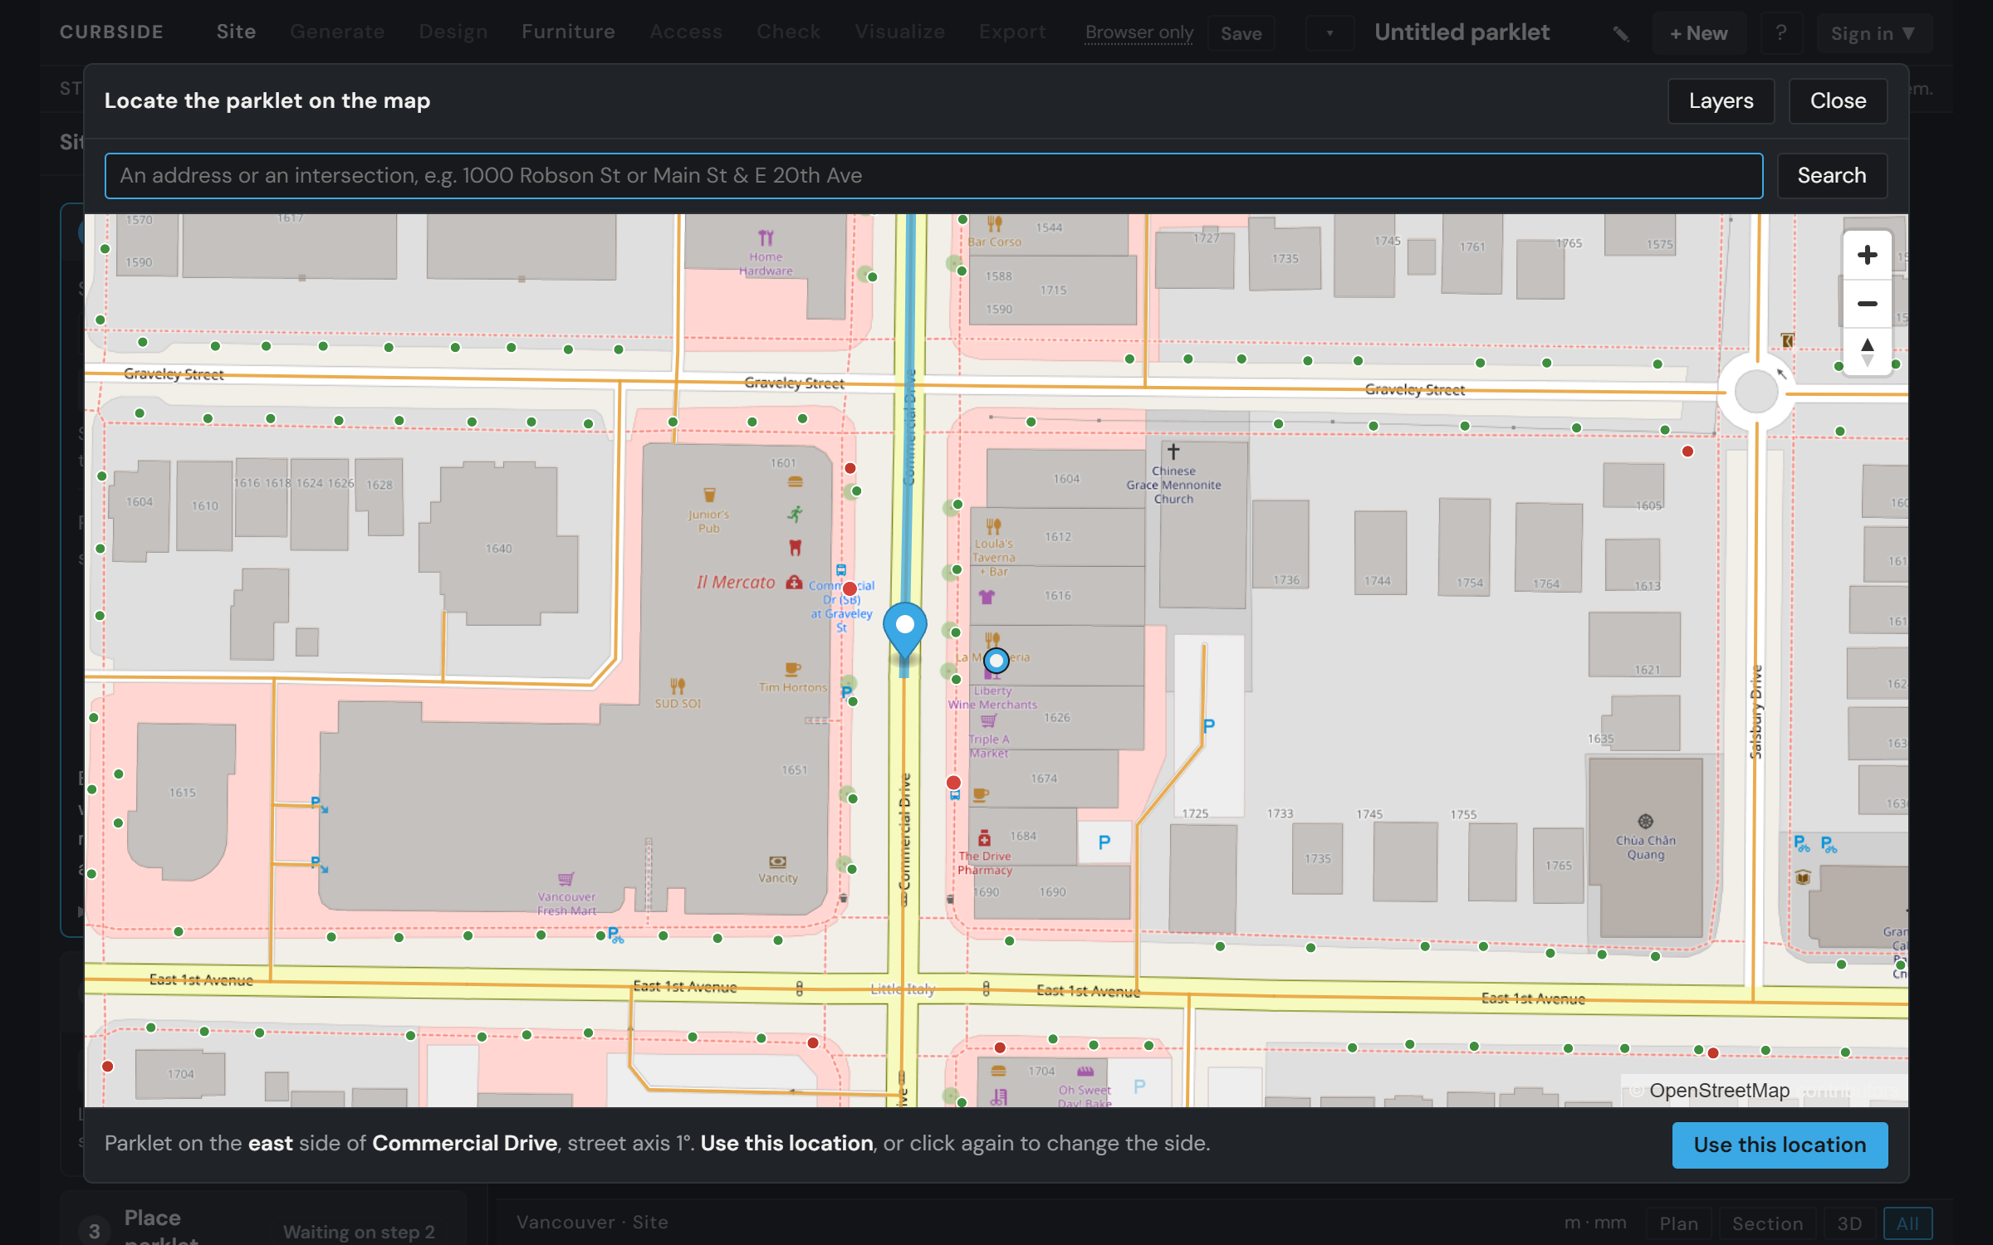Select the blue circle parklet point
Screen dimensions: 1993x1245
(996, 661)
